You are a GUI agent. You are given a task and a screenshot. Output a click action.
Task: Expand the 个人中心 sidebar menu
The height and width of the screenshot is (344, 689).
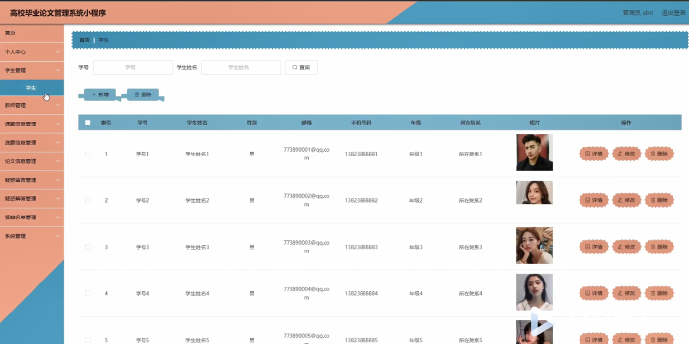point(32,52)
